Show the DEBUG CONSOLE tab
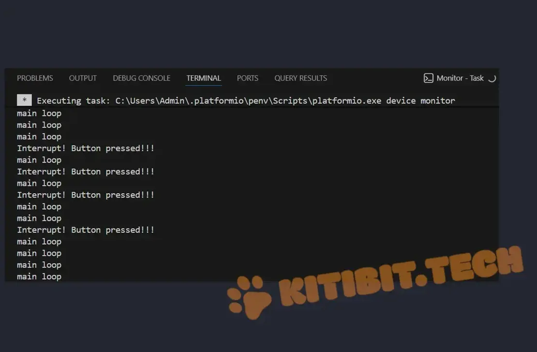Image resolution: width=537 pixels, height=352 pixels. point(141,78)
